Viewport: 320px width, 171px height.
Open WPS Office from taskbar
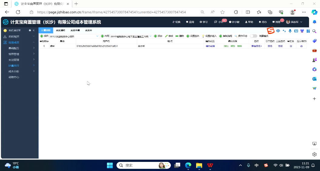pos(210,165)
